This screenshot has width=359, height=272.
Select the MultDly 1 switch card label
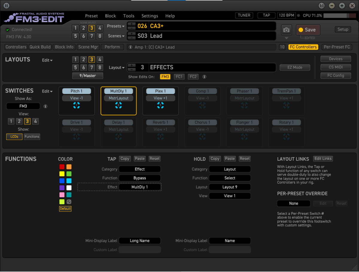point(118,91)
